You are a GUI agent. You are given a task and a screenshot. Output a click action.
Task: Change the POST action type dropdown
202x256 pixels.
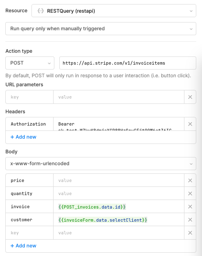[x=30, y=63]
